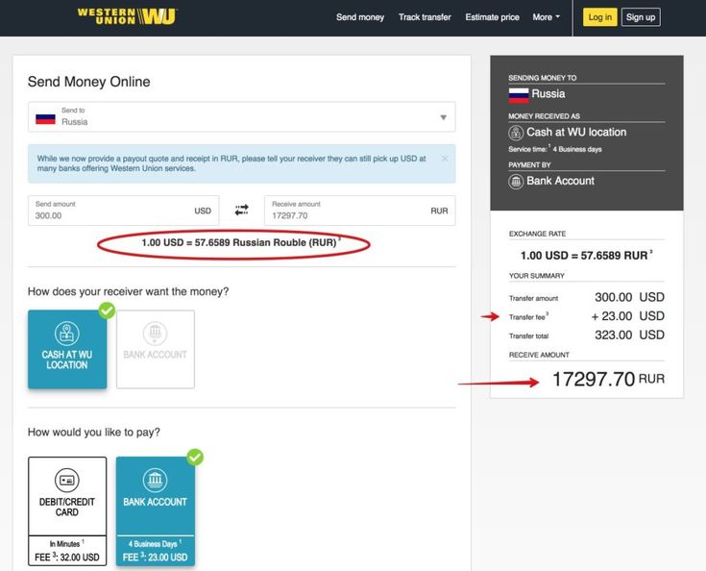This screenshot has height=571, width=706.
Task: Click the Log in button
Action: pyautogui.click(x=599, y=17)
